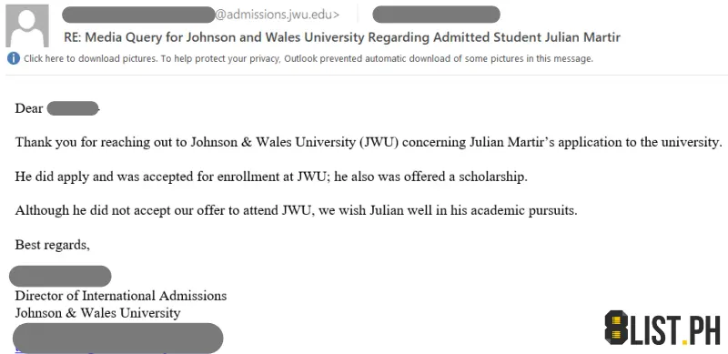Image resolution: width=728 pixels, height=354 pixels.
Task: Click the sender's gray profile avatar placeholder
Action: tap(27, 25)
